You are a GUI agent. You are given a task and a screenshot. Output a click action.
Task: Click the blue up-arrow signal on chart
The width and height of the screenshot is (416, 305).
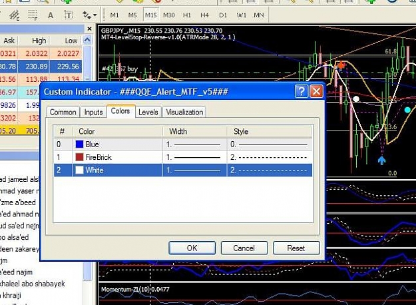(381, 160)
